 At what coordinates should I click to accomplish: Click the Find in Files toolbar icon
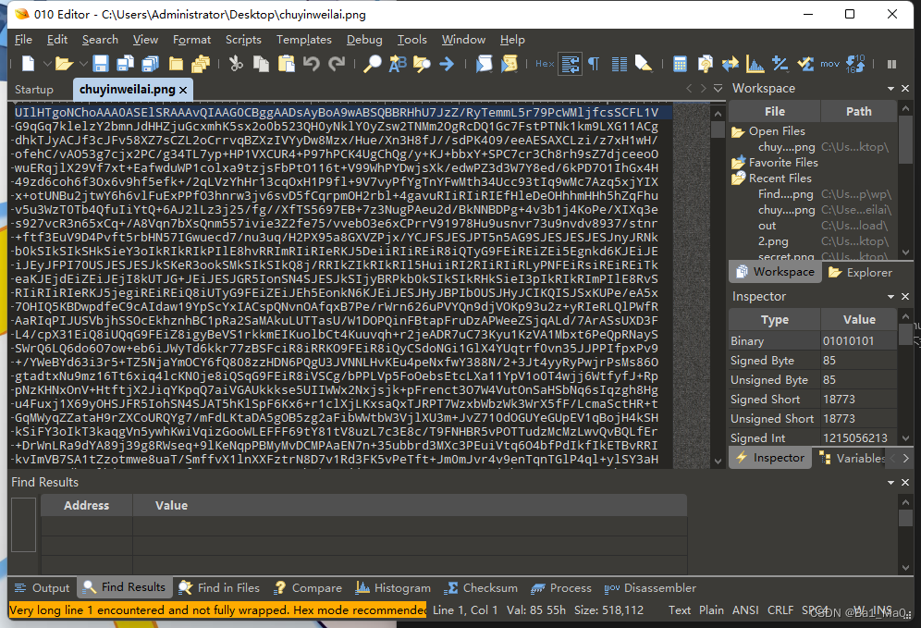[422, 64]
